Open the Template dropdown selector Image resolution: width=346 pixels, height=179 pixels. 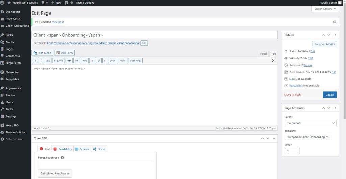(x=307, y=137)
